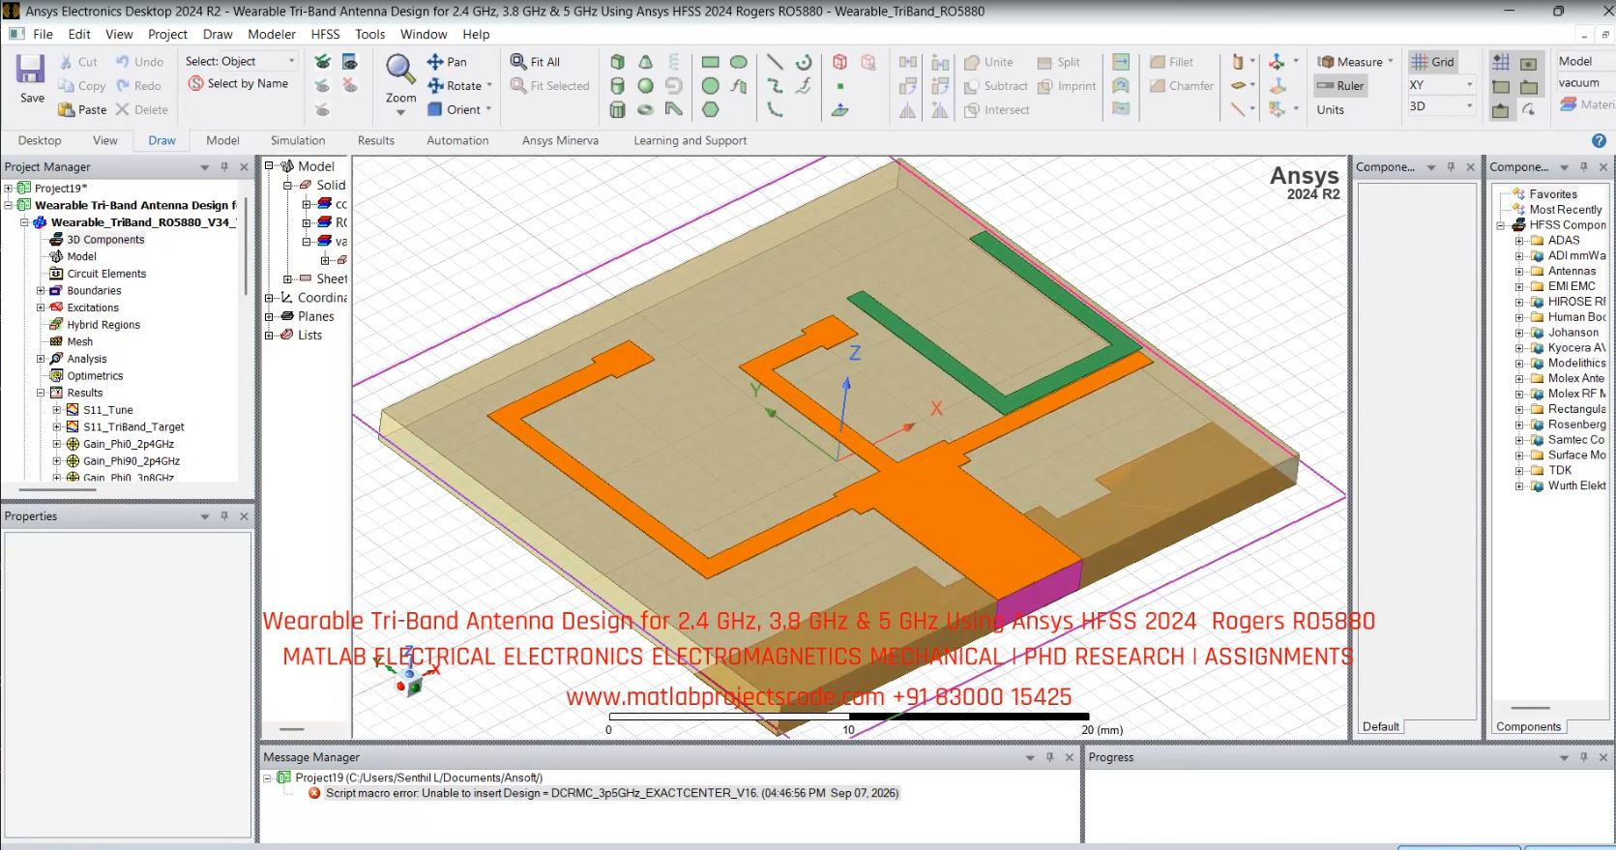The height and width of the screenshot is (850, 1616).
Task: Draw a cylinder primitive
Action: 617,85
